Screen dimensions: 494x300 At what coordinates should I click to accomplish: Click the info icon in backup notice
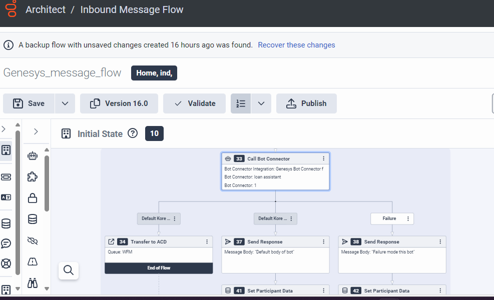[x=9, y=45]
